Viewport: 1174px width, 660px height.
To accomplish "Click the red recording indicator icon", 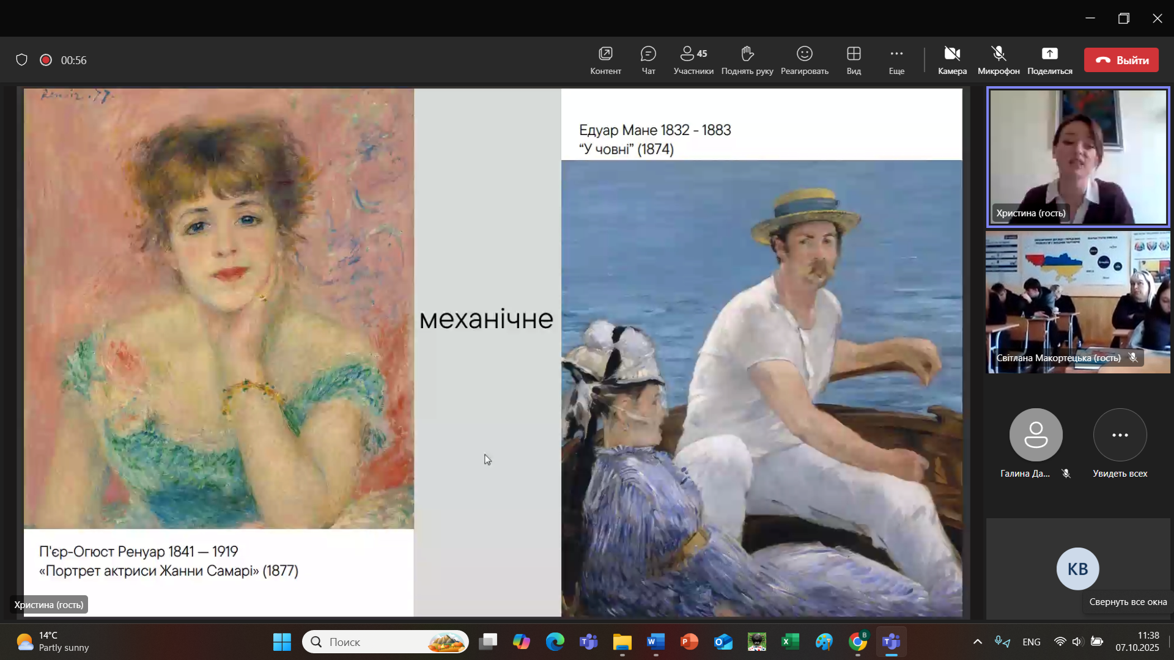I will [46, 60].
